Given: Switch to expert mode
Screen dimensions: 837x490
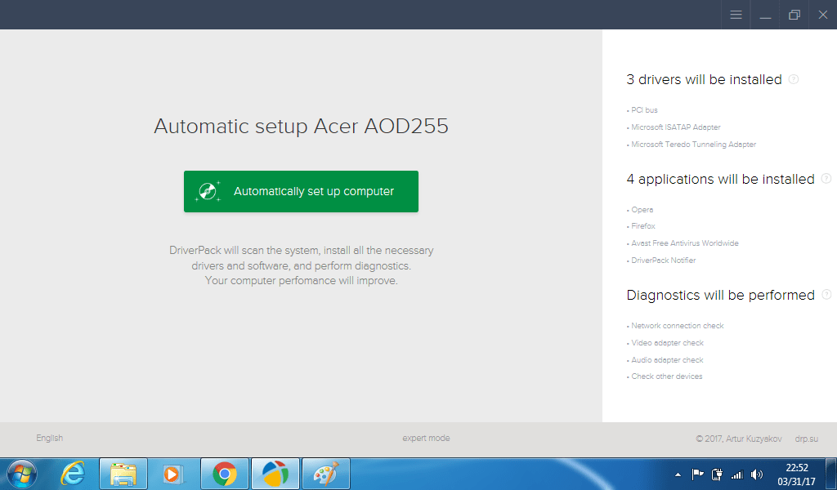Looking at the screenshot, I should click(426, 439).
